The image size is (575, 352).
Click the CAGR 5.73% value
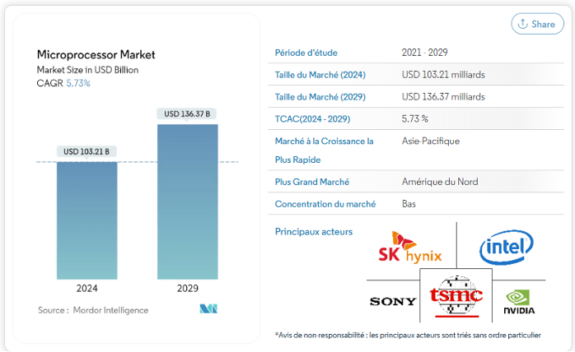78,83
